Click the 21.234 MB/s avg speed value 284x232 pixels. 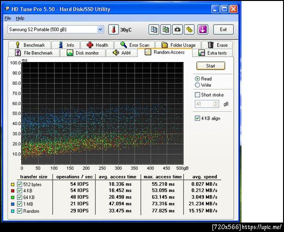[x=203, y=204]
